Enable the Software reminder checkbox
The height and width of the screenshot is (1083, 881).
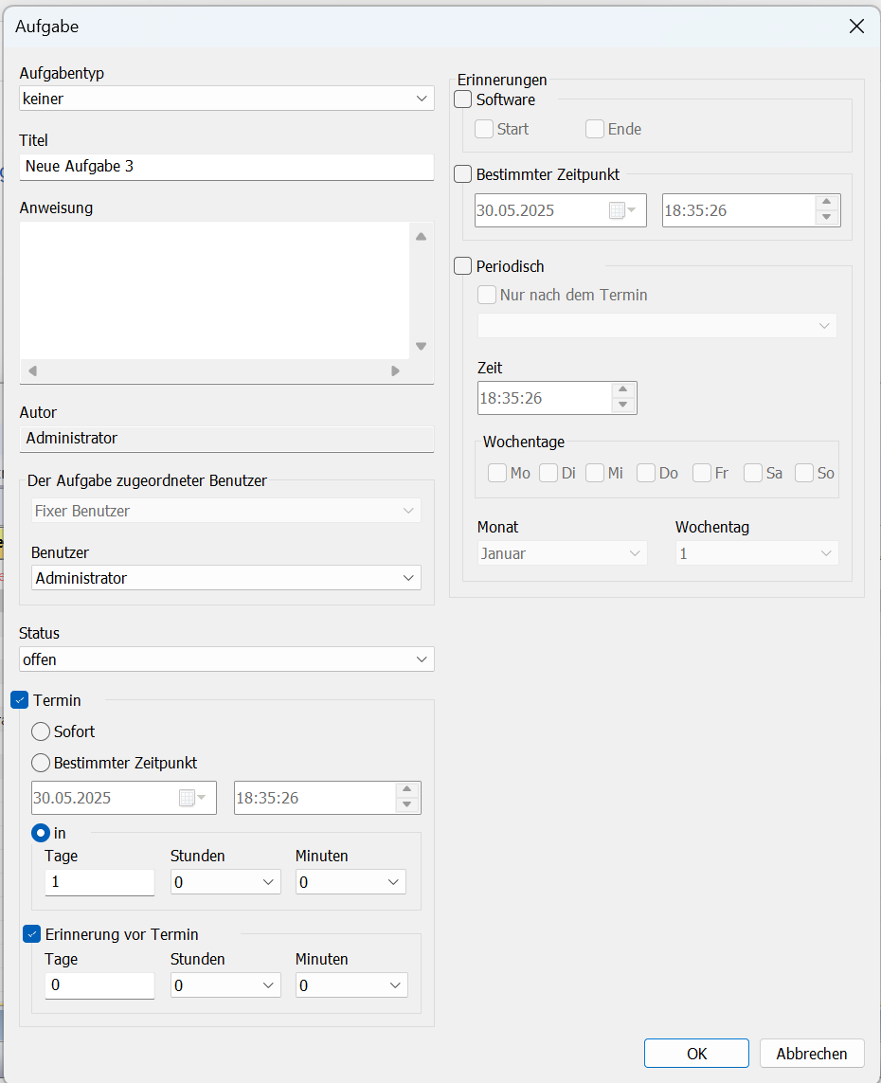tap(463, 99)
